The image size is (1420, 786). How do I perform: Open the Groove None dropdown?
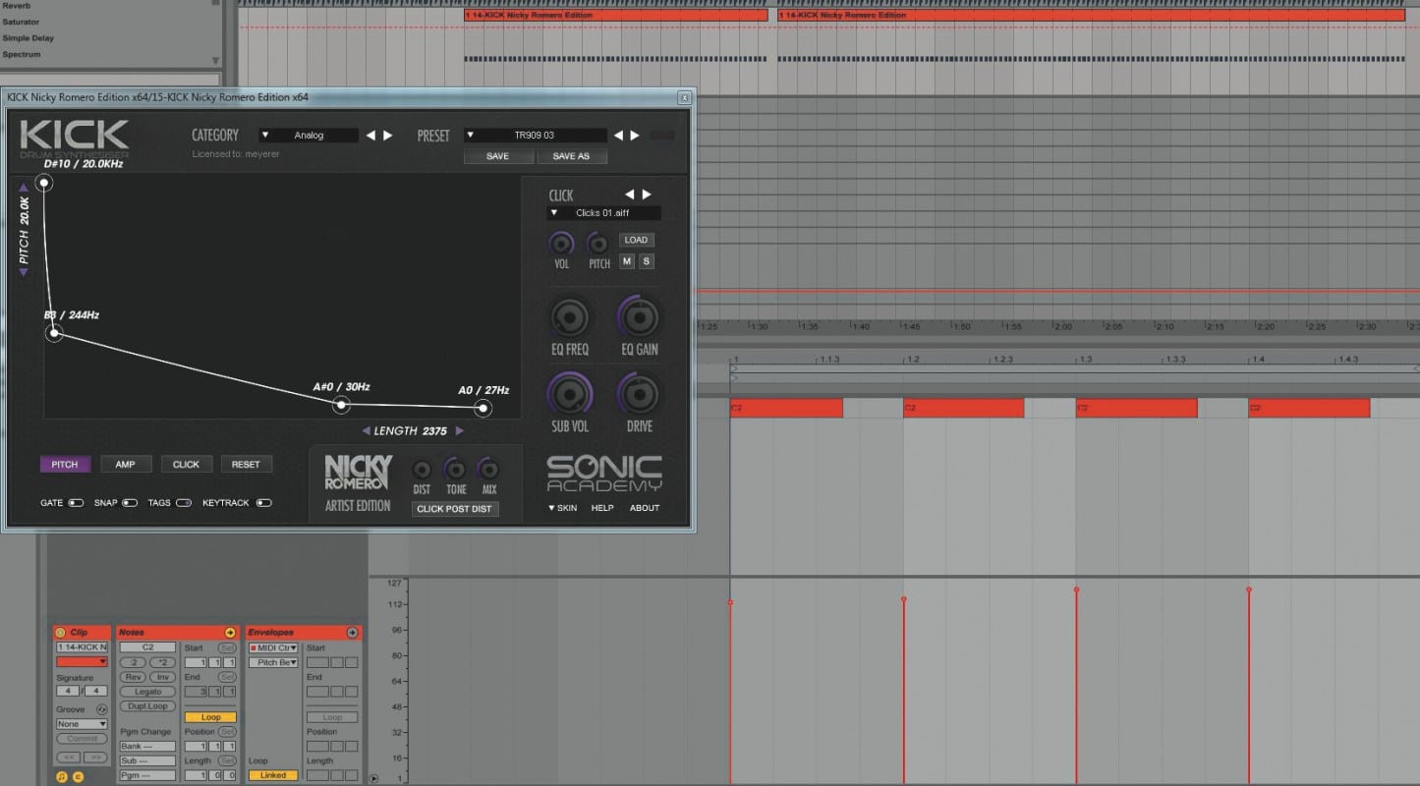pos(82,724)
